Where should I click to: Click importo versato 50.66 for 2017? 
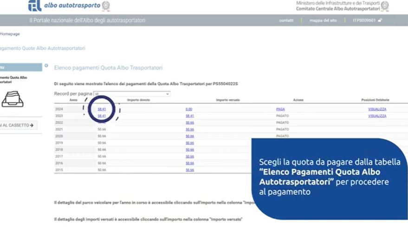pos(190,157)
